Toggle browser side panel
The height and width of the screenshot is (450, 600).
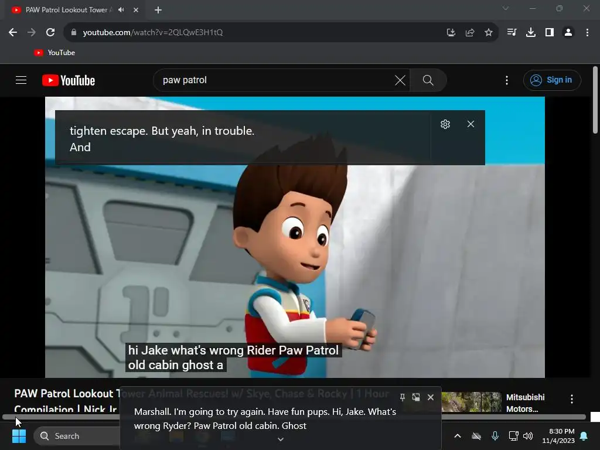click(550, 33)
